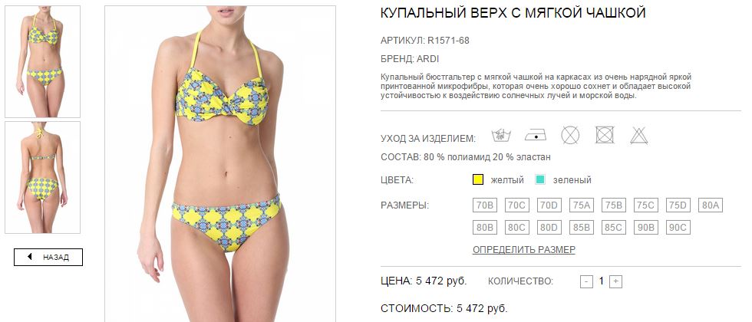
Task: Decrease quantity with the minus button
Action: click(x=586, y=282)
